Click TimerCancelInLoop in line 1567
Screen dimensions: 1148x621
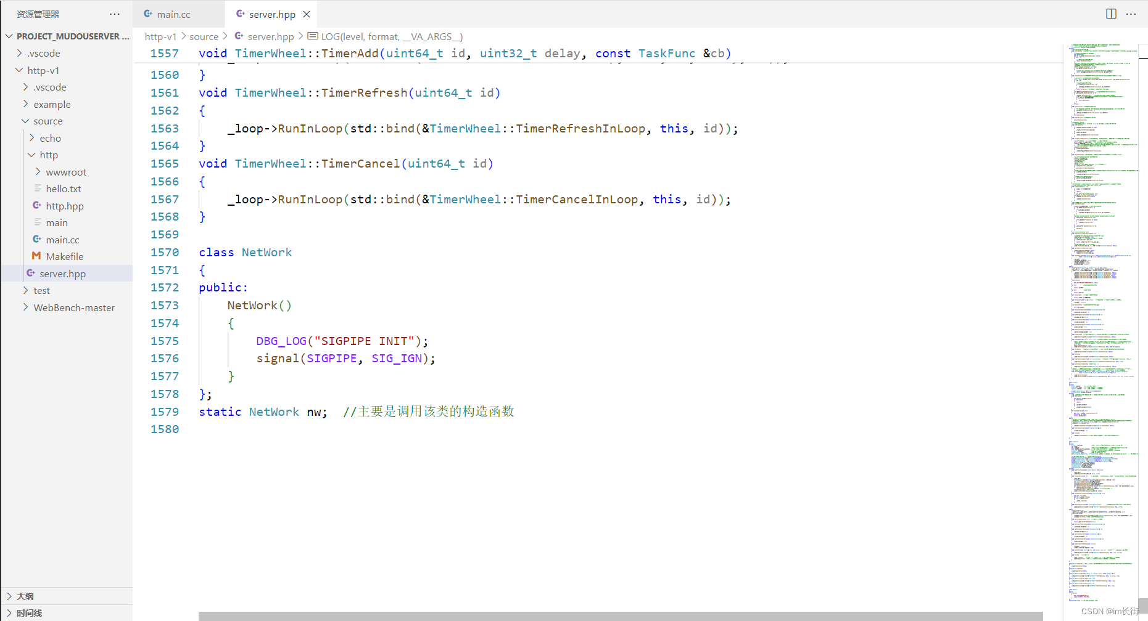tap(577, 199)
